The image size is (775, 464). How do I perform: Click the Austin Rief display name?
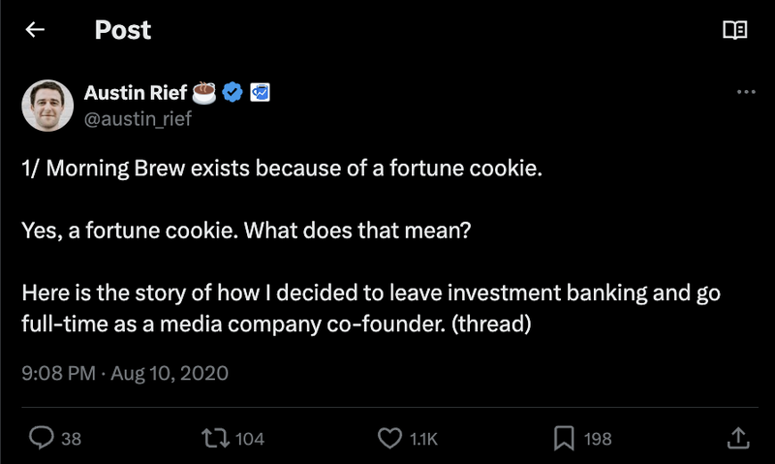pyautogui.click(x=135, y=93)
